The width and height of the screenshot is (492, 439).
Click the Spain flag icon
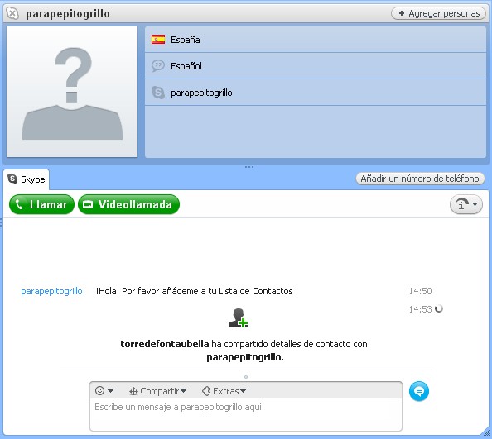pos(158,40)
